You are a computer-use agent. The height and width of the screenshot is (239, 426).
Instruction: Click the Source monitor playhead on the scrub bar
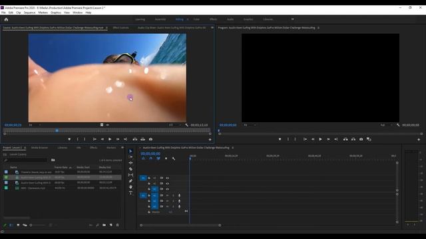click(57, 130)
